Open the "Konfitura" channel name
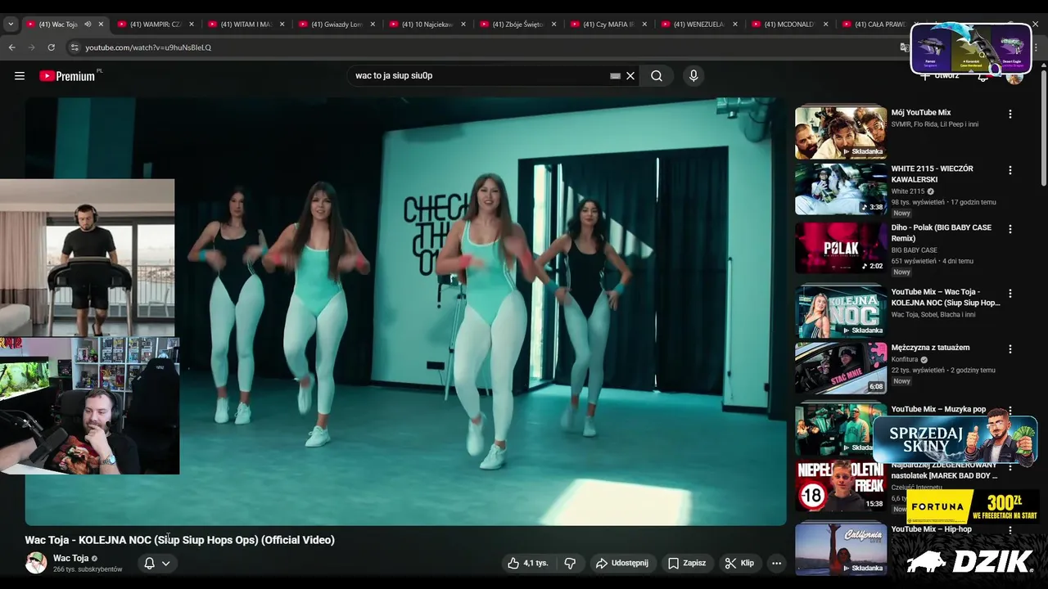Image resolution: width=1048 pixels, height=589 pixels. (905, 359)
